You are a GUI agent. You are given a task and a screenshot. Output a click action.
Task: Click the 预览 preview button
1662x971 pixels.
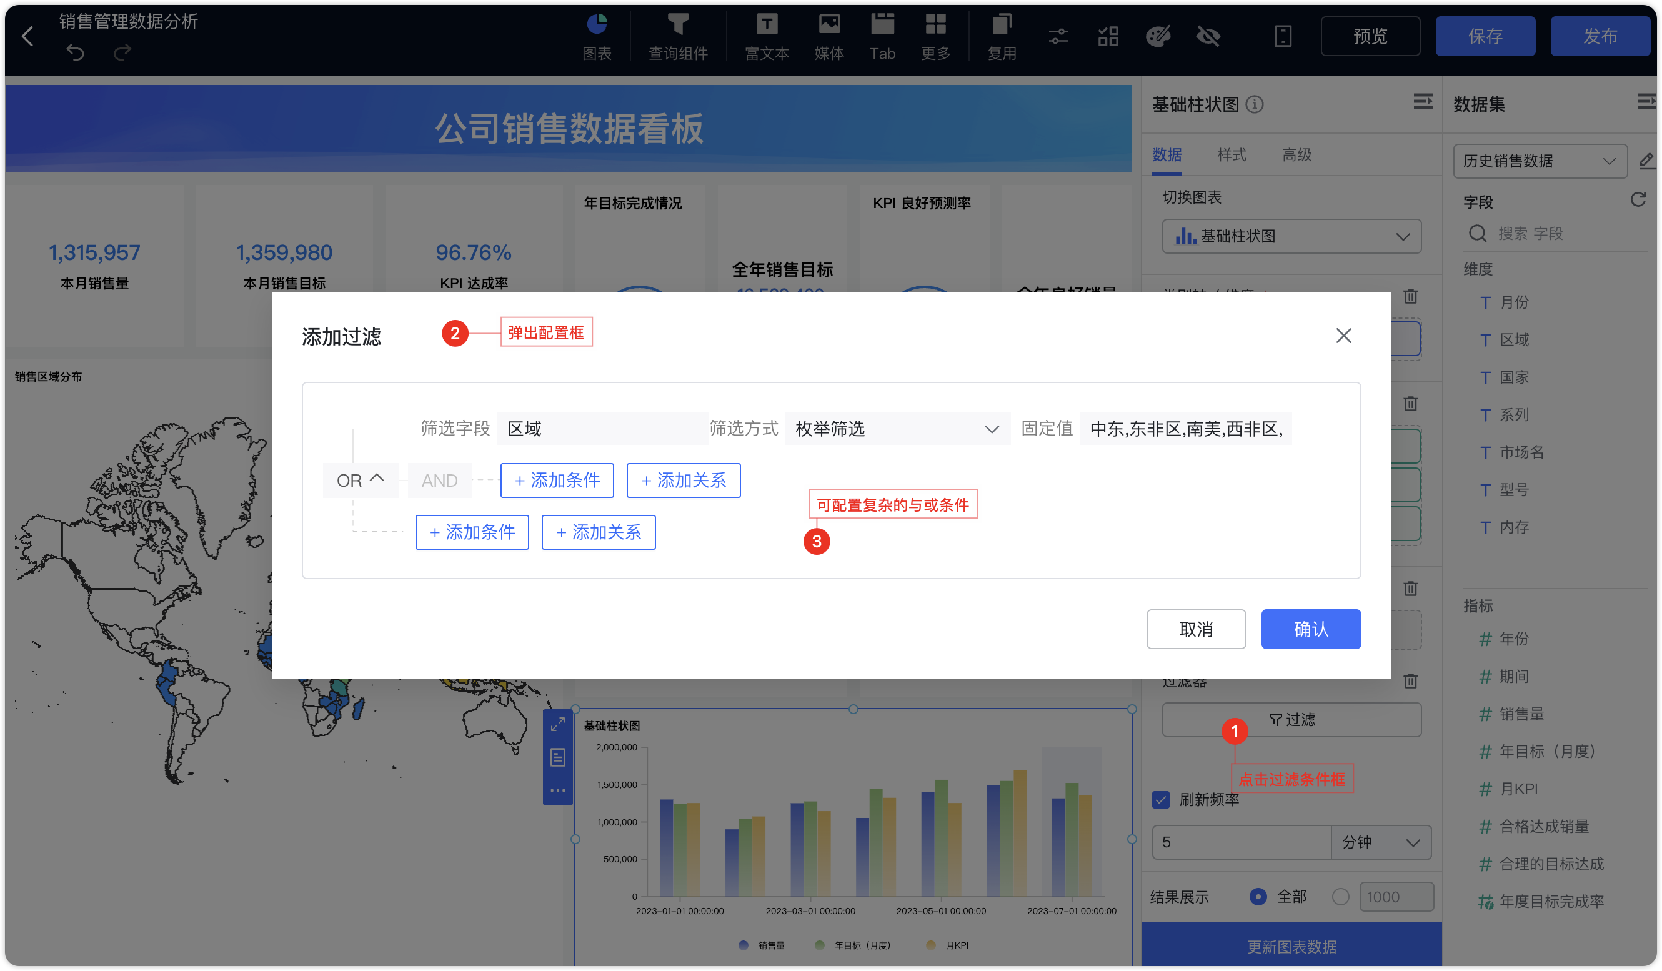[1370, 36]
